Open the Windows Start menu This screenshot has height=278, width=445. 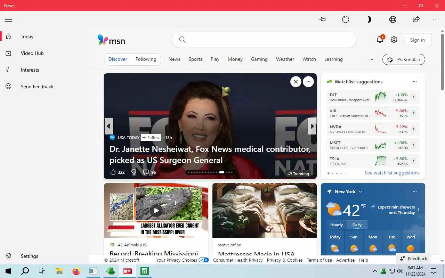tap(8, 271)
